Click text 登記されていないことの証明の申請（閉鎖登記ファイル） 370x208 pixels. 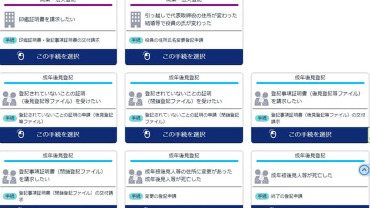[192, 118]
